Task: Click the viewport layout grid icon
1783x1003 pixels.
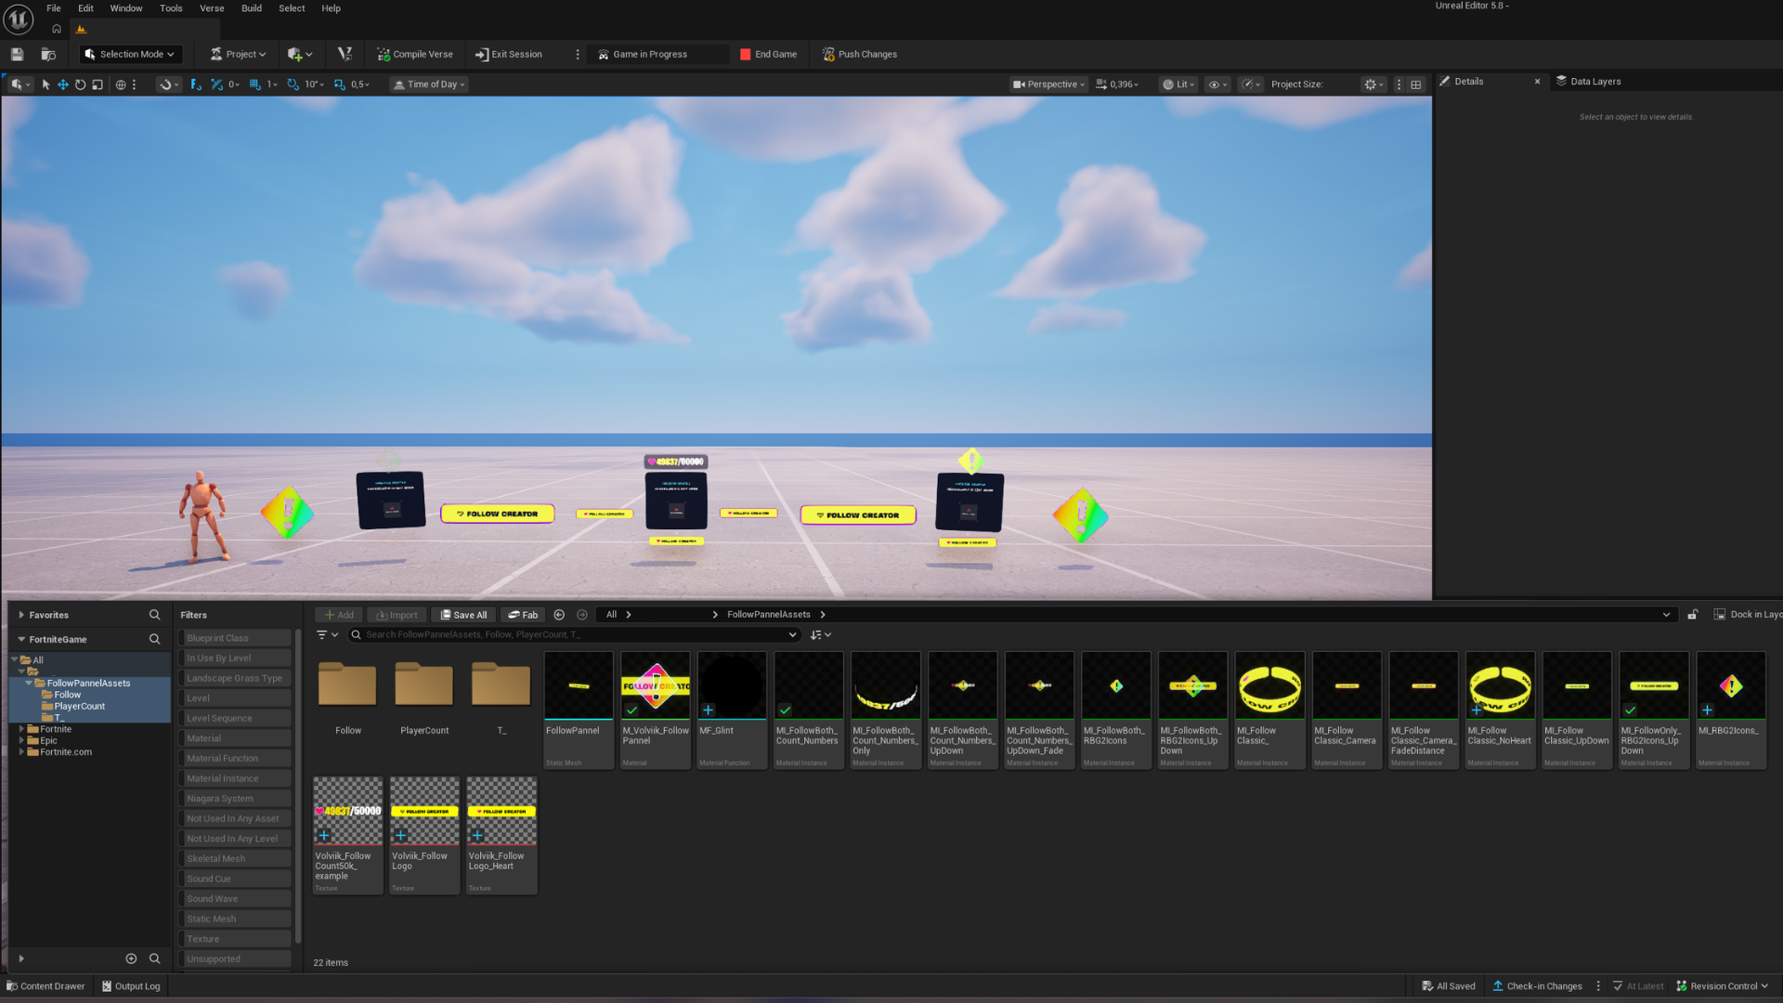Action: coord(1416,85)
